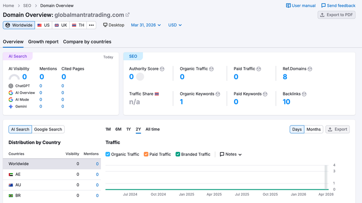Viewport: 362px width, 203px height.
Task: Expand the more countries ellipsis menu
Action: pyautogui.click(x=91, y=25)
